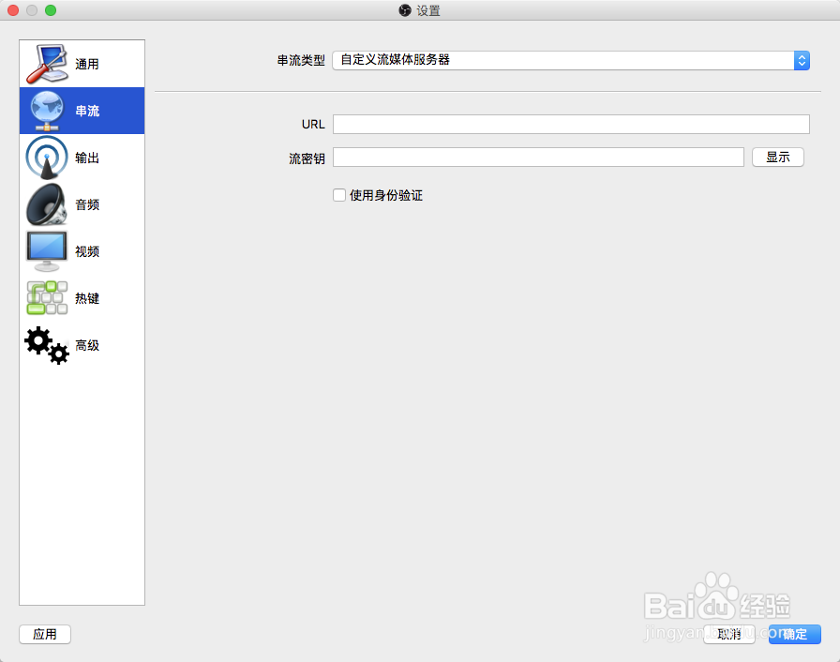Click the 应用 apply button
840x662 pixels.
pos(45,634)
